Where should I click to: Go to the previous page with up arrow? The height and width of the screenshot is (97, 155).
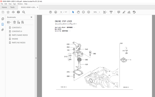click(51, 12)
